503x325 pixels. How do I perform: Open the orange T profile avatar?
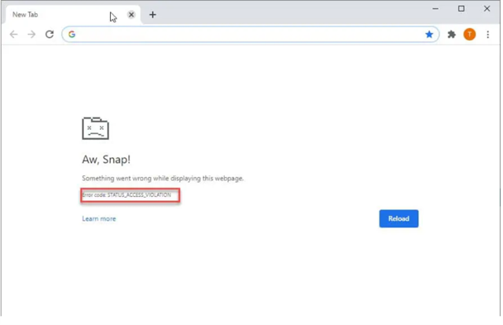[x=470, y=35]
